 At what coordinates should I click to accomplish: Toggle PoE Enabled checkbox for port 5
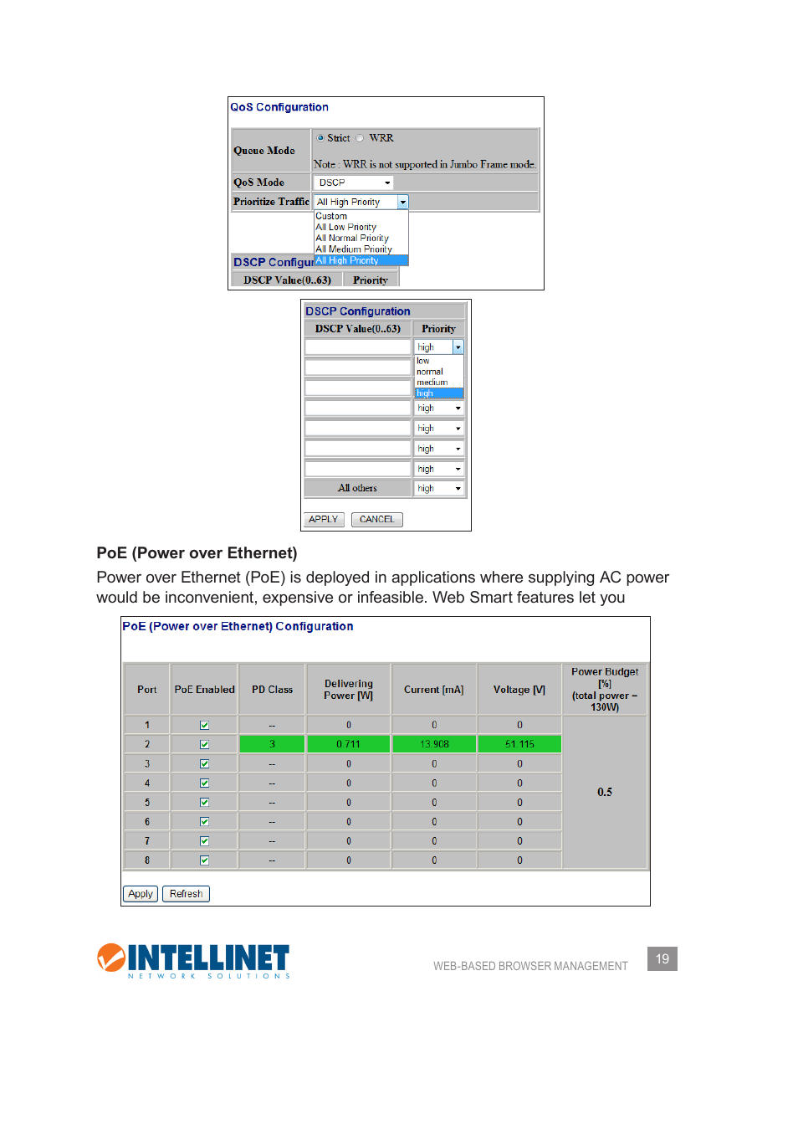click(204, 803)
